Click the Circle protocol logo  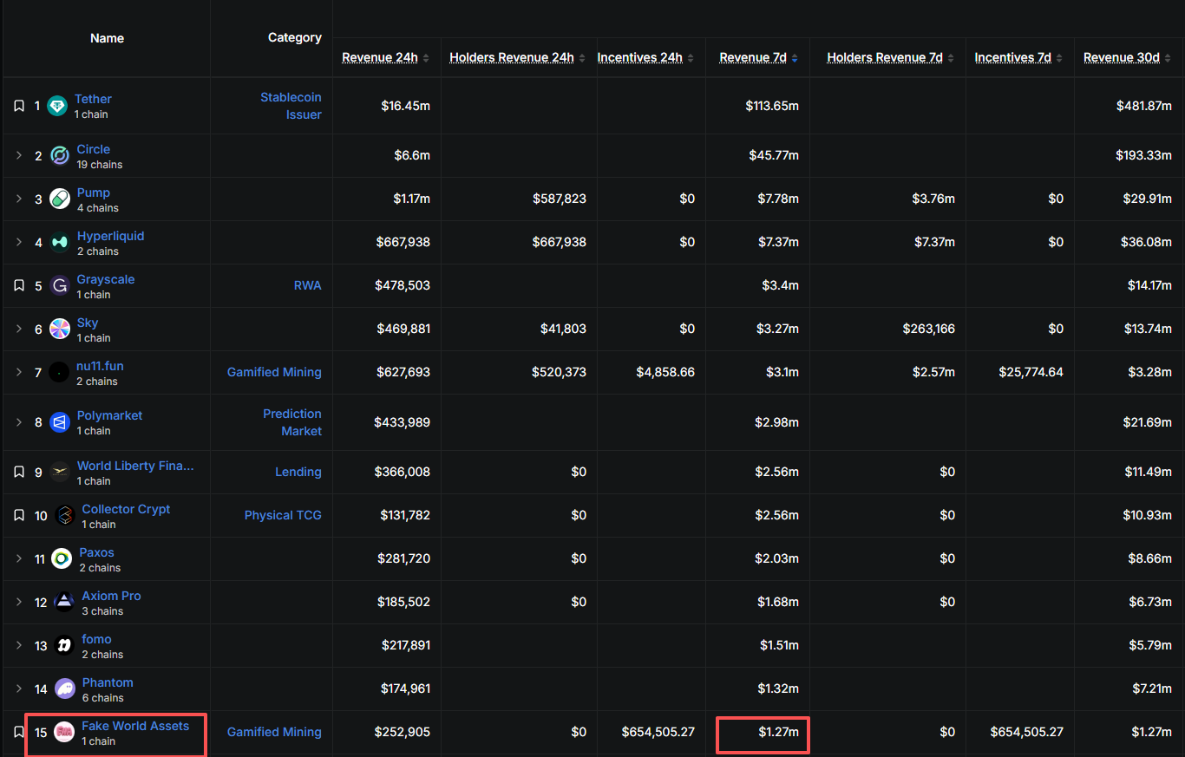point(60,156)
